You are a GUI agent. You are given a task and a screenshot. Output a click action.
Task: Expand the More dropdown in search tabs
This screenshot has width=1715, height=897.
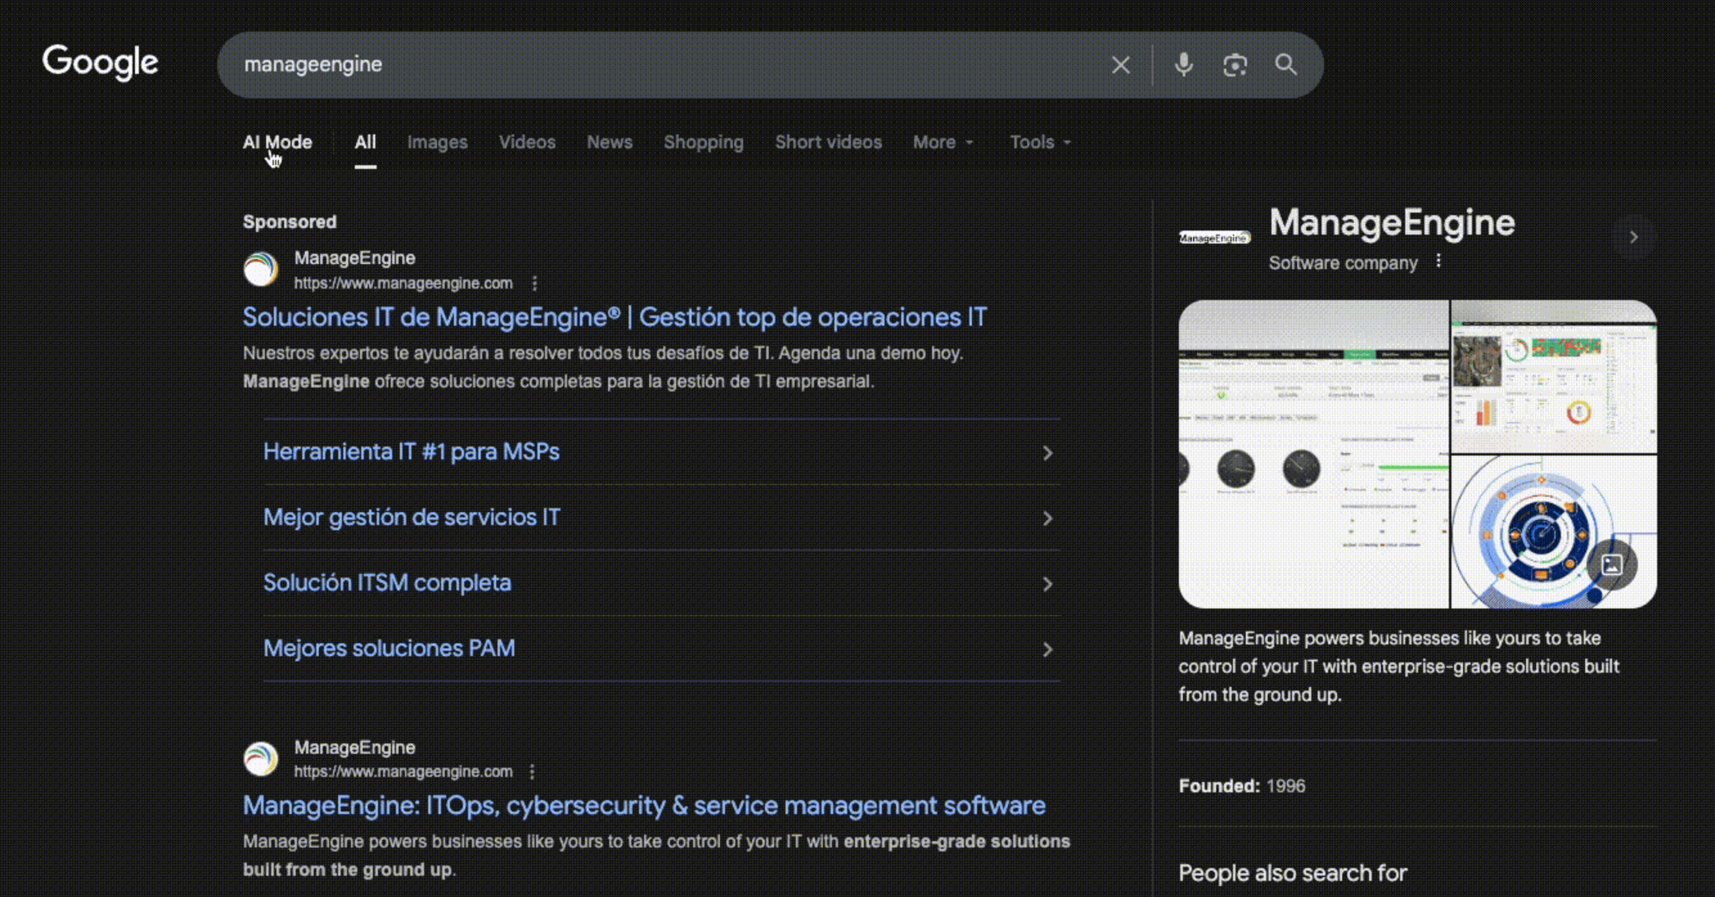coord(943,143)
